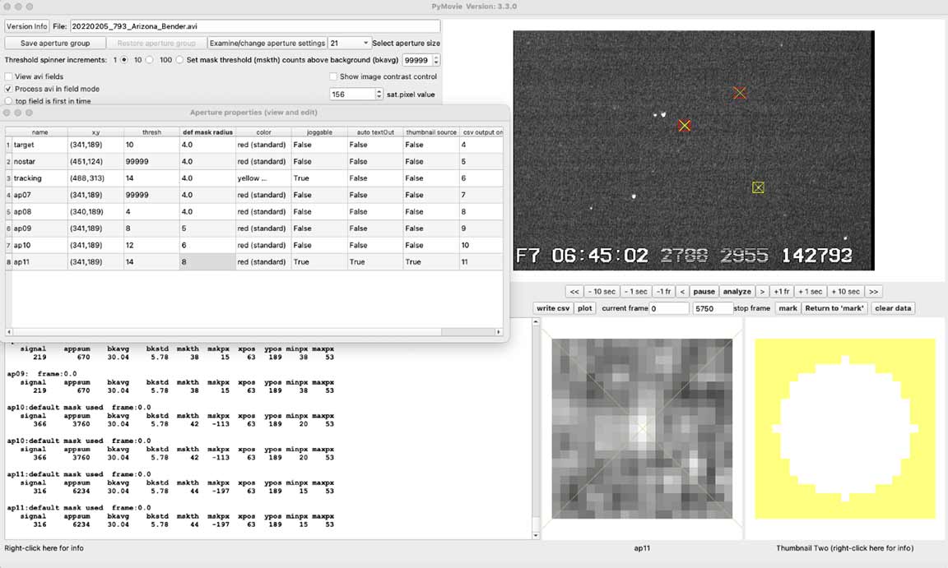Click the mask threshold 99999 field
The image size is (948, 568).
[417, 60]
